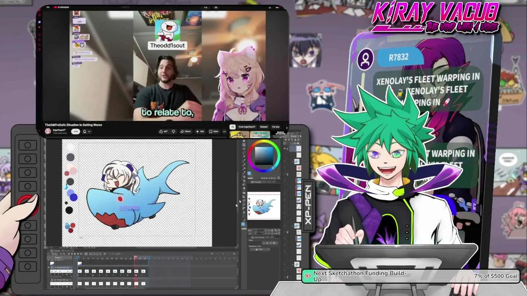Image resolution: width=527 pixels, height=296 pixels.
Task: Click the blue end-frame marker
Action: [x=149, y=258]
